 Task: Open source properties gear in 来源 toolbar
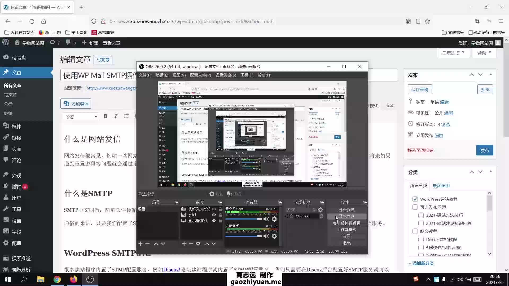click(x=198, y=244)
